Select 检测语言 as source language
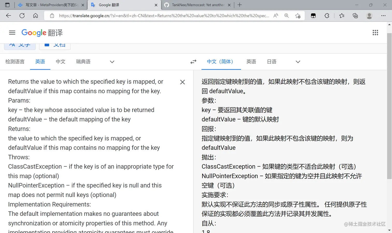This screenshot has height=233, width=392. [15, 62]
